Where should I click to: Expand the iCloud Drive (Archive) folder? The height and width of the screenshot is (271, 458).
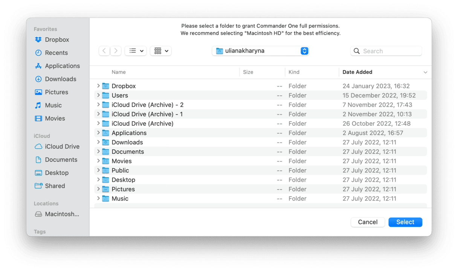pos(98,123)
